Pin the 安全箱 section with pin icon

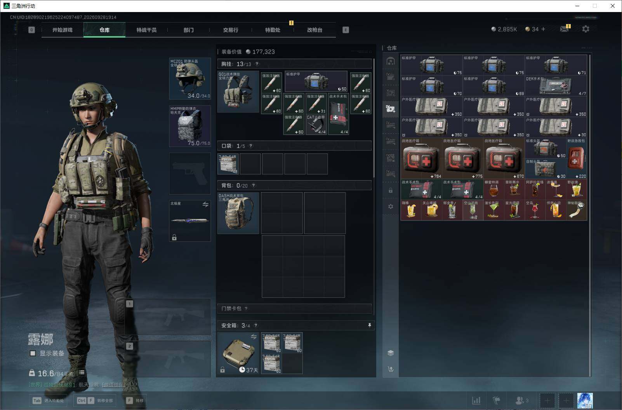click(x=369, y=325)
